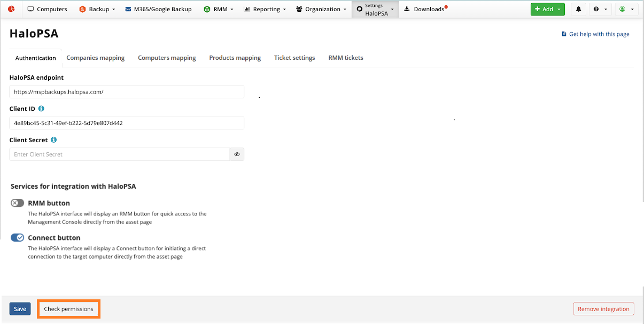Open the green Add dropdown
The height and width of the screenshot is (325, 644).
(547, 9)
